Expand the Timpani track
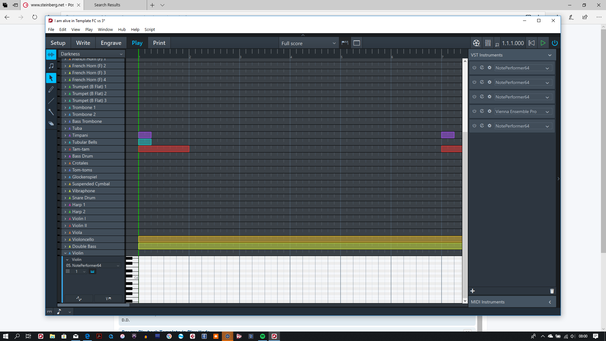 coord(65,135)
